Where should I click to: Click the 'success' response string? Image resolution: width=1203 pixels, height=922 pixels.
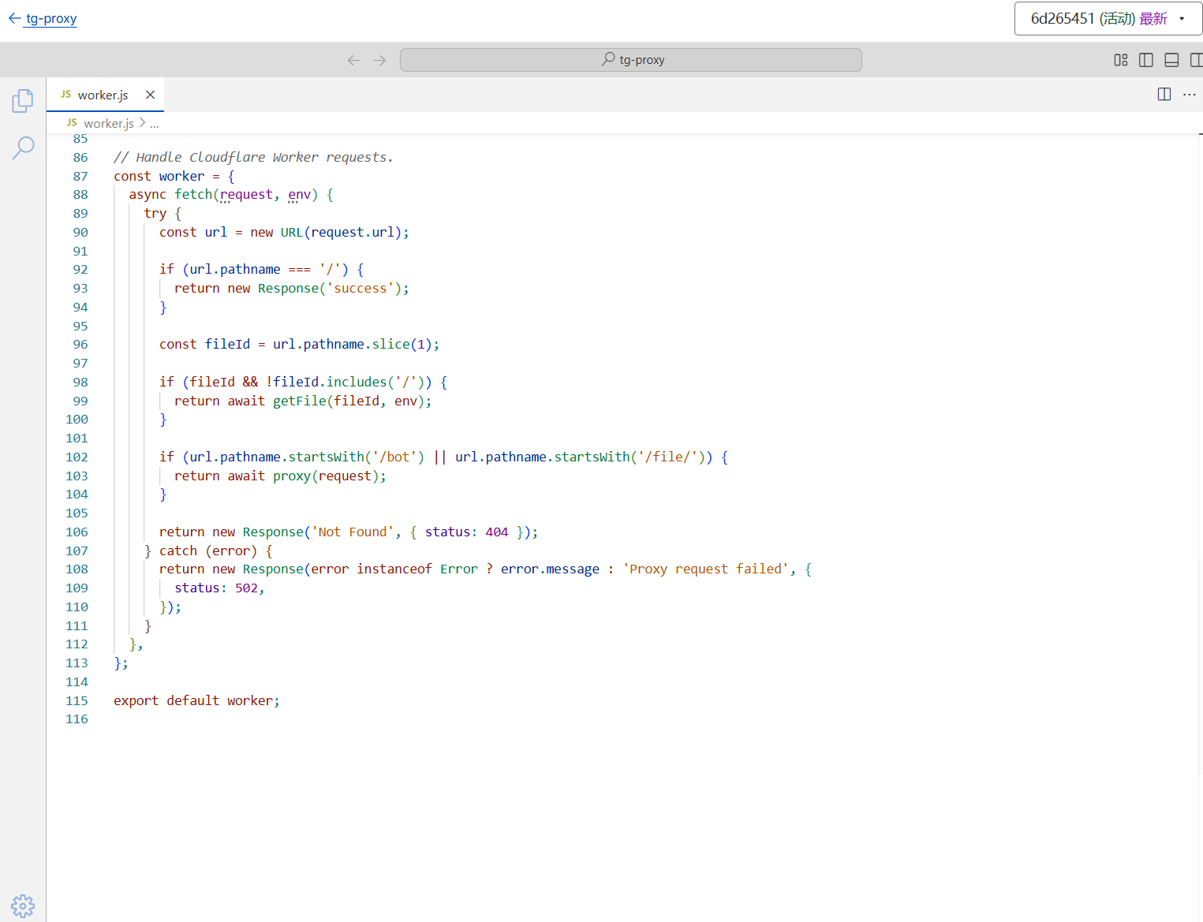click(x=361, y=288)
